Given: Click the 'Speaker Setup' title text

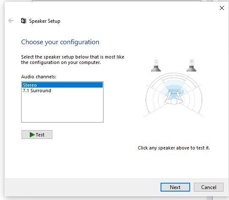Looking at the screenshot, I should 45,21.
